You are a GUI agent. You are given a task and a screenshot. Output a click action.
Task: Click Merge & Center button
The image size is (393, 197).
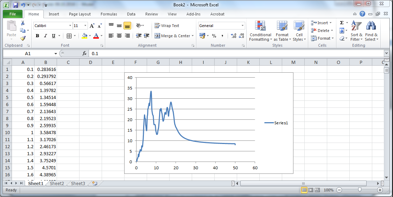[x=172, y=36]
